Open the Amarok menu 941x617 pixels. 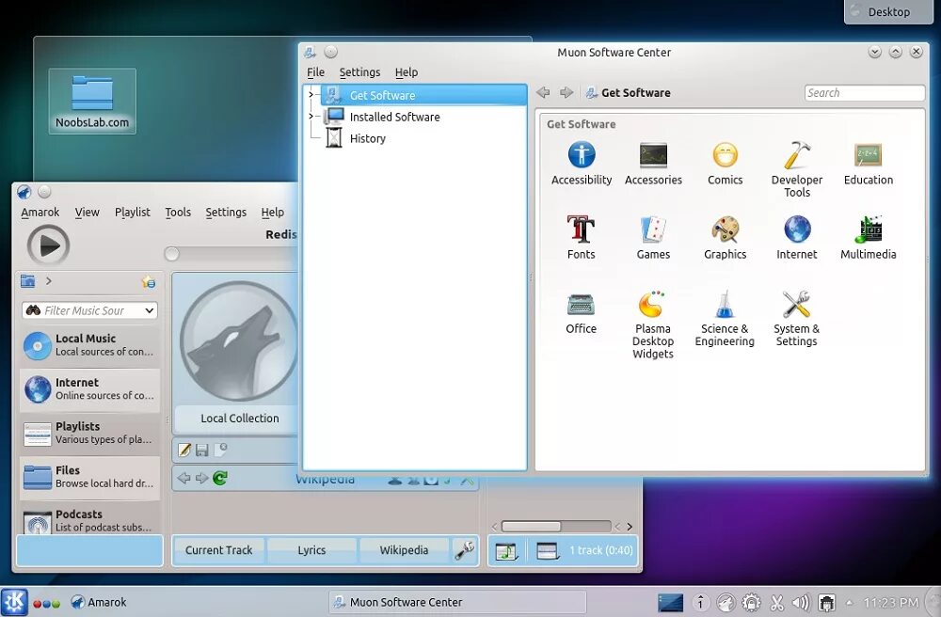(x=40, y=213)
